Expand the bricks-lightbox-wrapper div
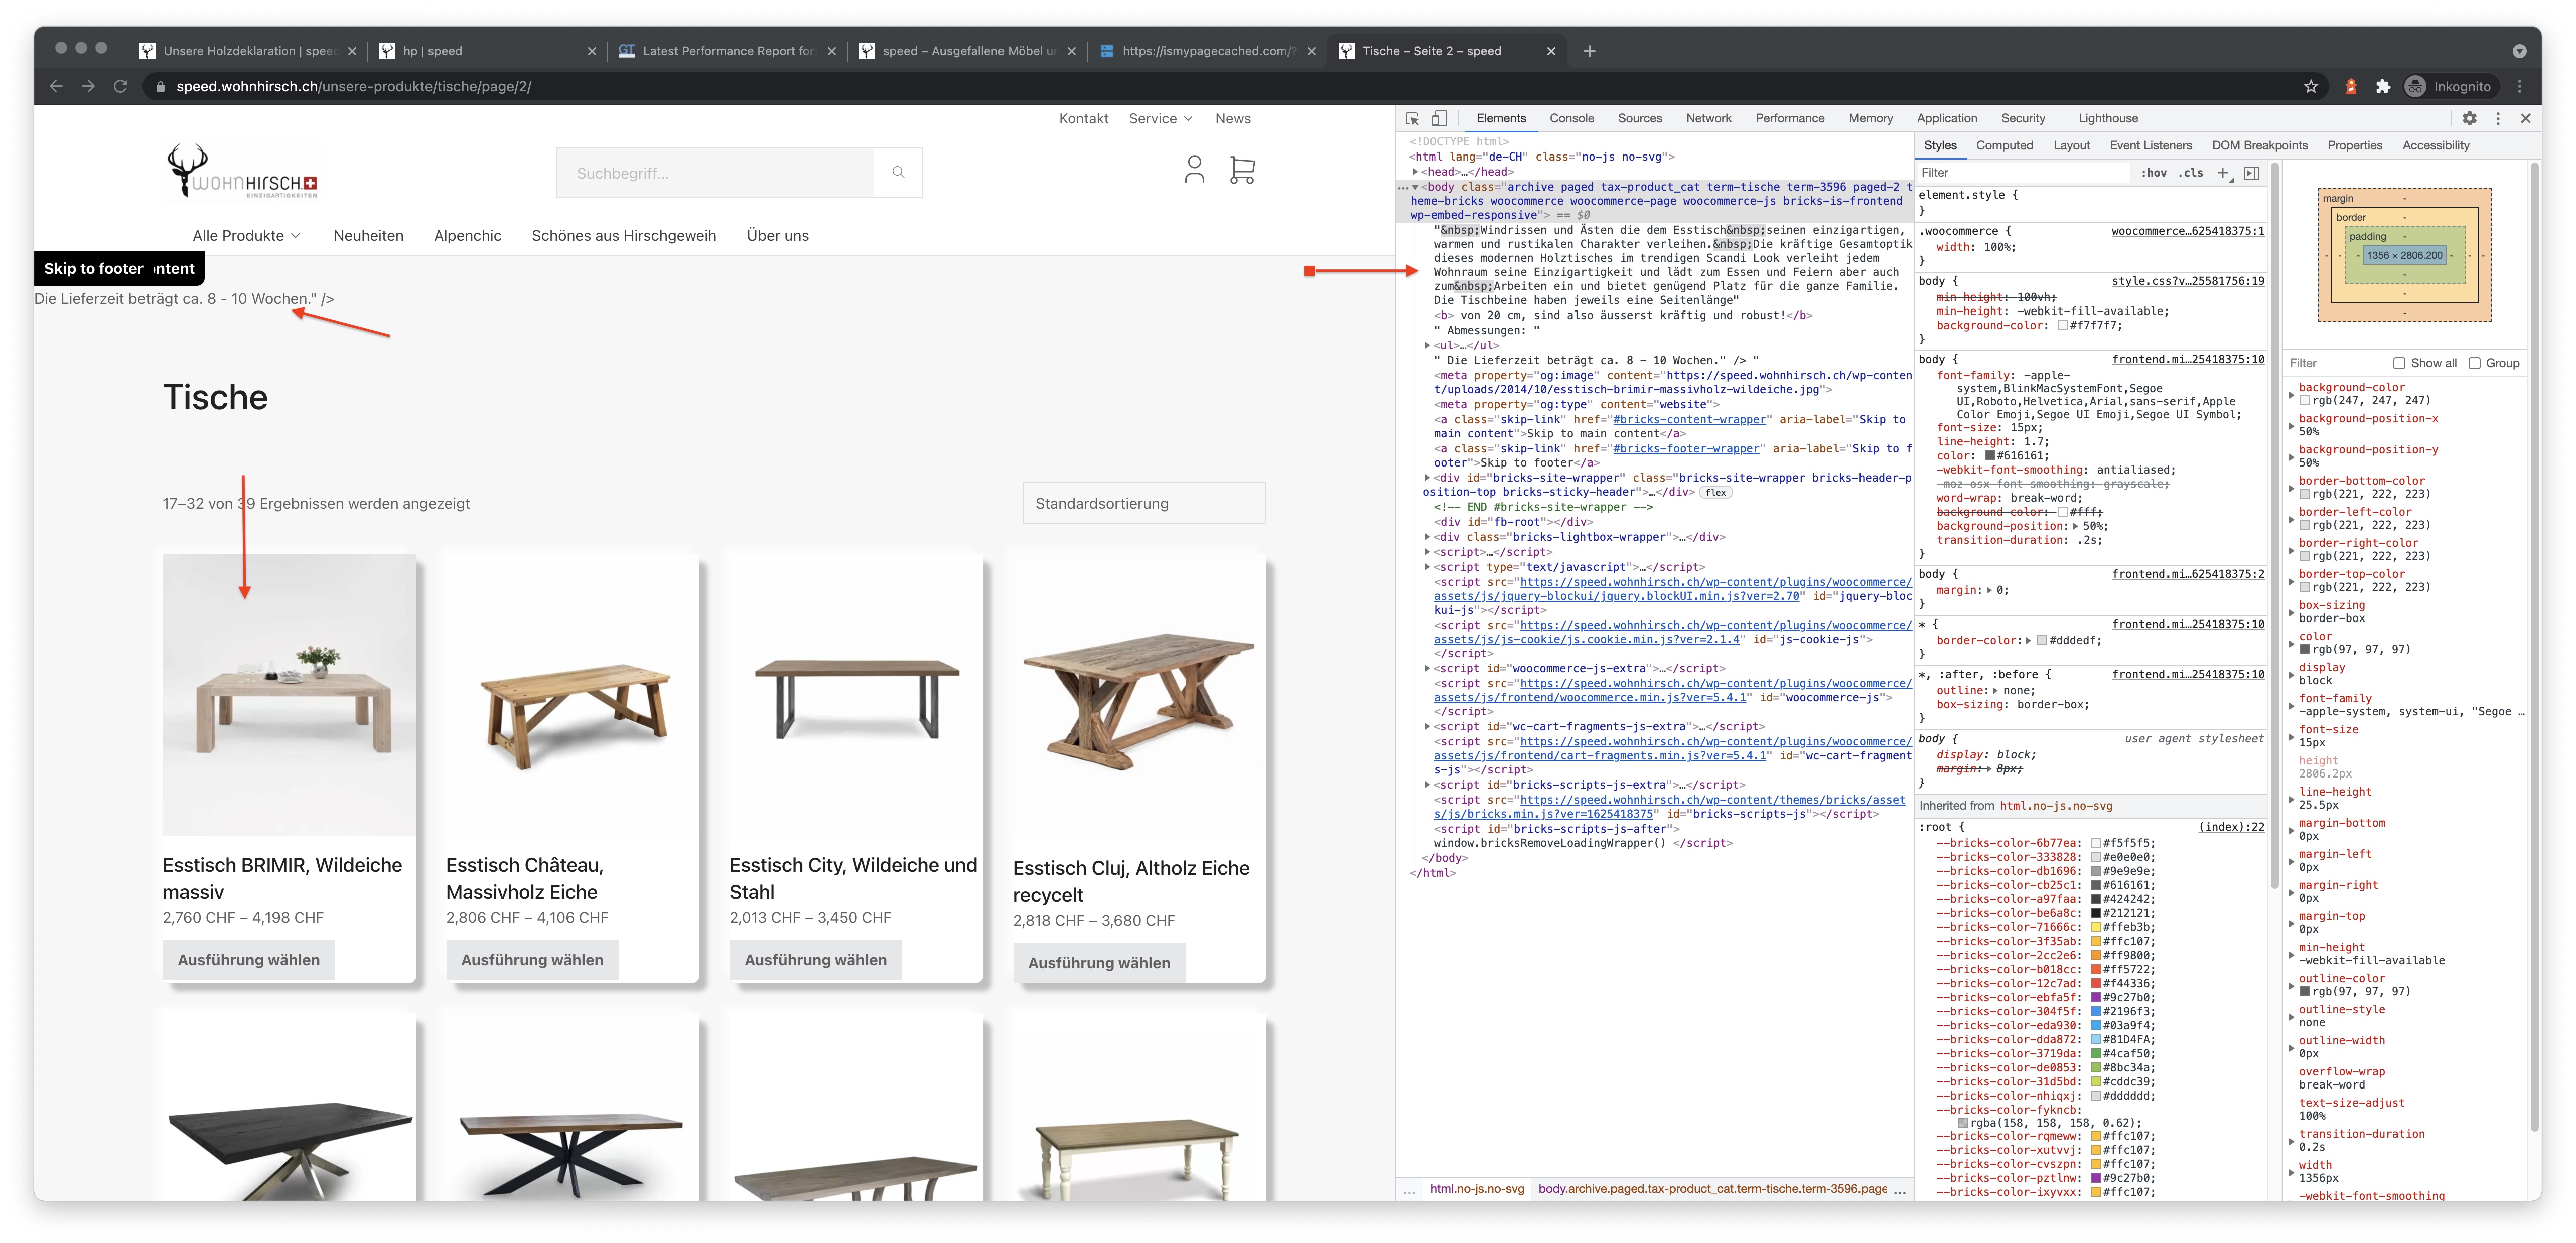Screen dimensions: 2576x1243 click(1427, 537)
